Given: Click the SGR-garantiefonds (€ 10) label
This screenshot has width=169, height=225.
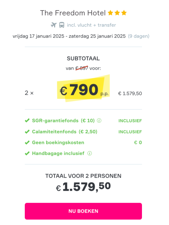Looking at the screenshot, I should [63, 120].
